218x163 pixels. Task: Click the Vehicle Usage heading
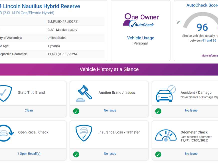click(141, 38)
